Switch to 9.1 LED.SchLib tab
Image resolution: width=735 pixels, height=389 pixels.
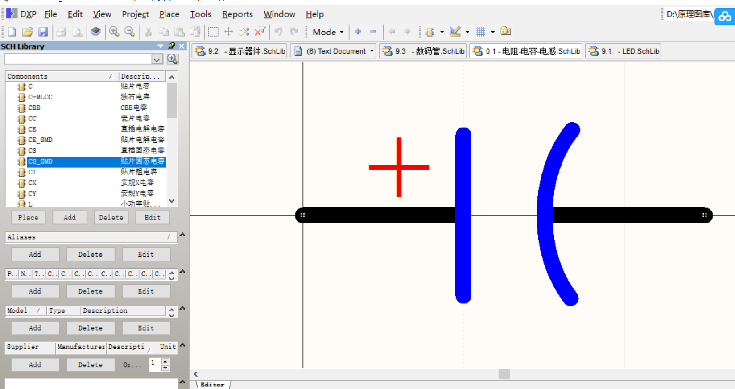pos(623,51)
